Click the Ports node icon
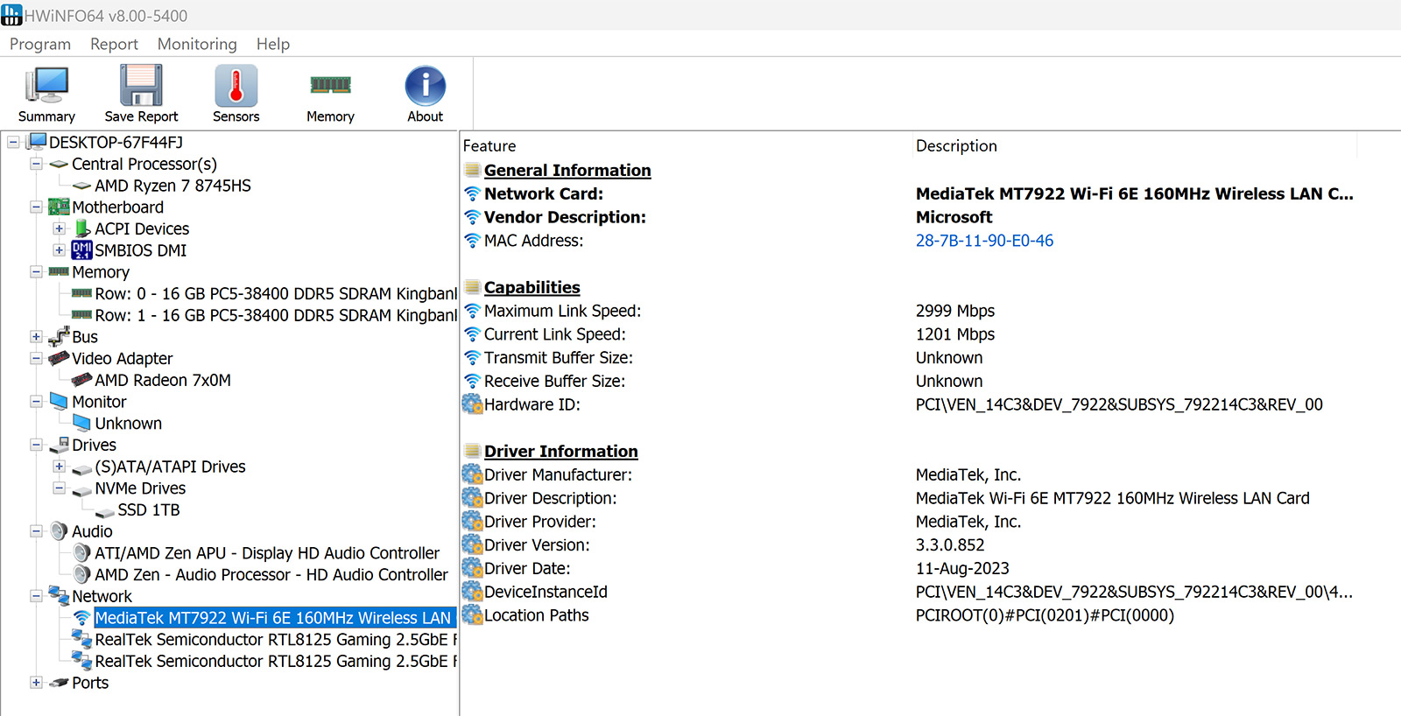Viewport: 1401px width, 716px height. 59,683
